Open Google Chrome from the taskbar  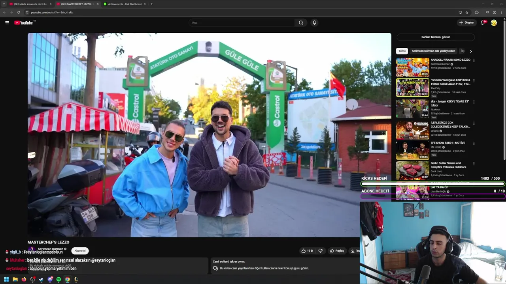[x=67, y=279]
